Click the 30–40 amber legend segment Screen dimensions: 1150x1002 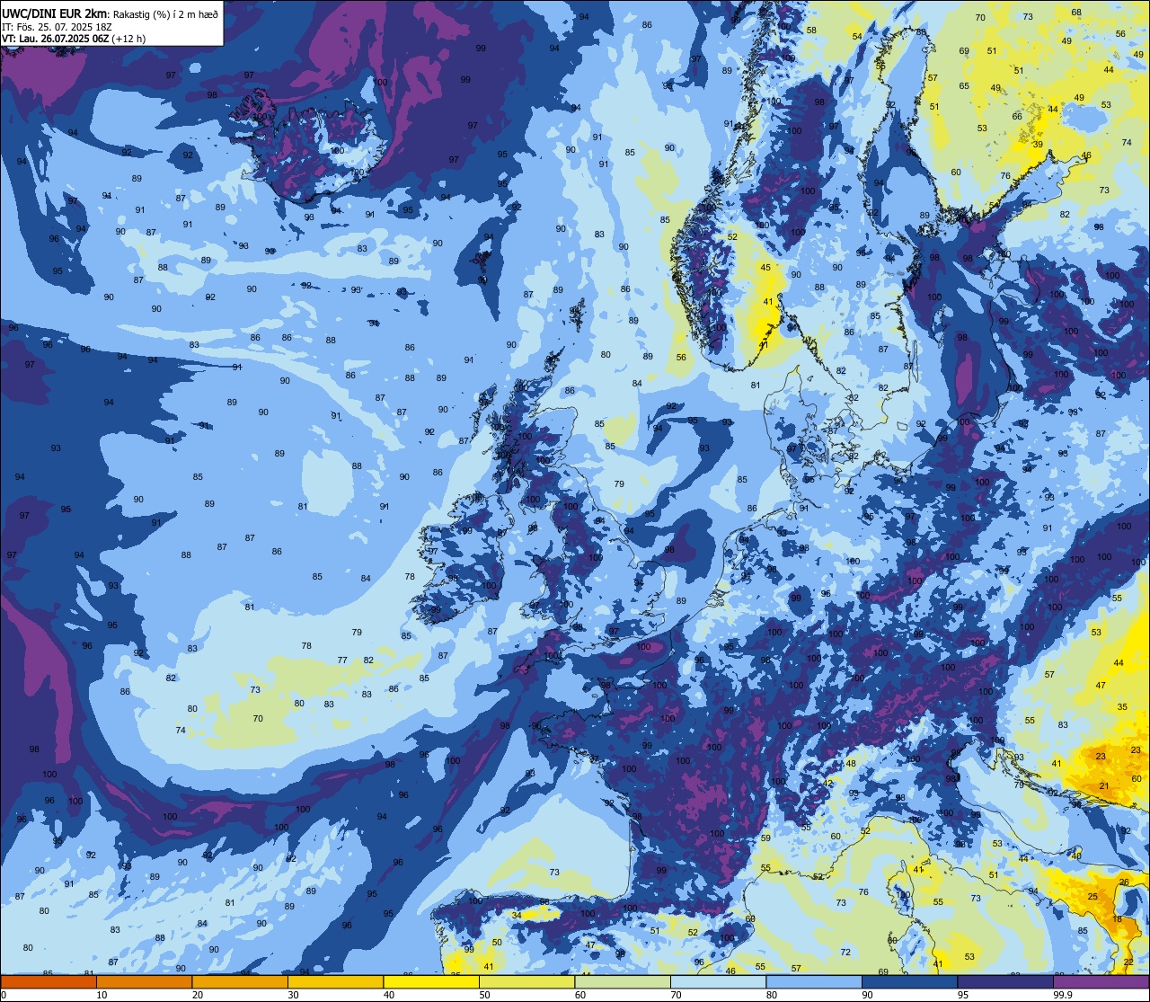click(335, 982)
